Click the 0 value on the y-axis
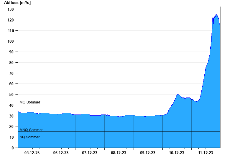The image size is (238, 164). click(x=13, y=148)
